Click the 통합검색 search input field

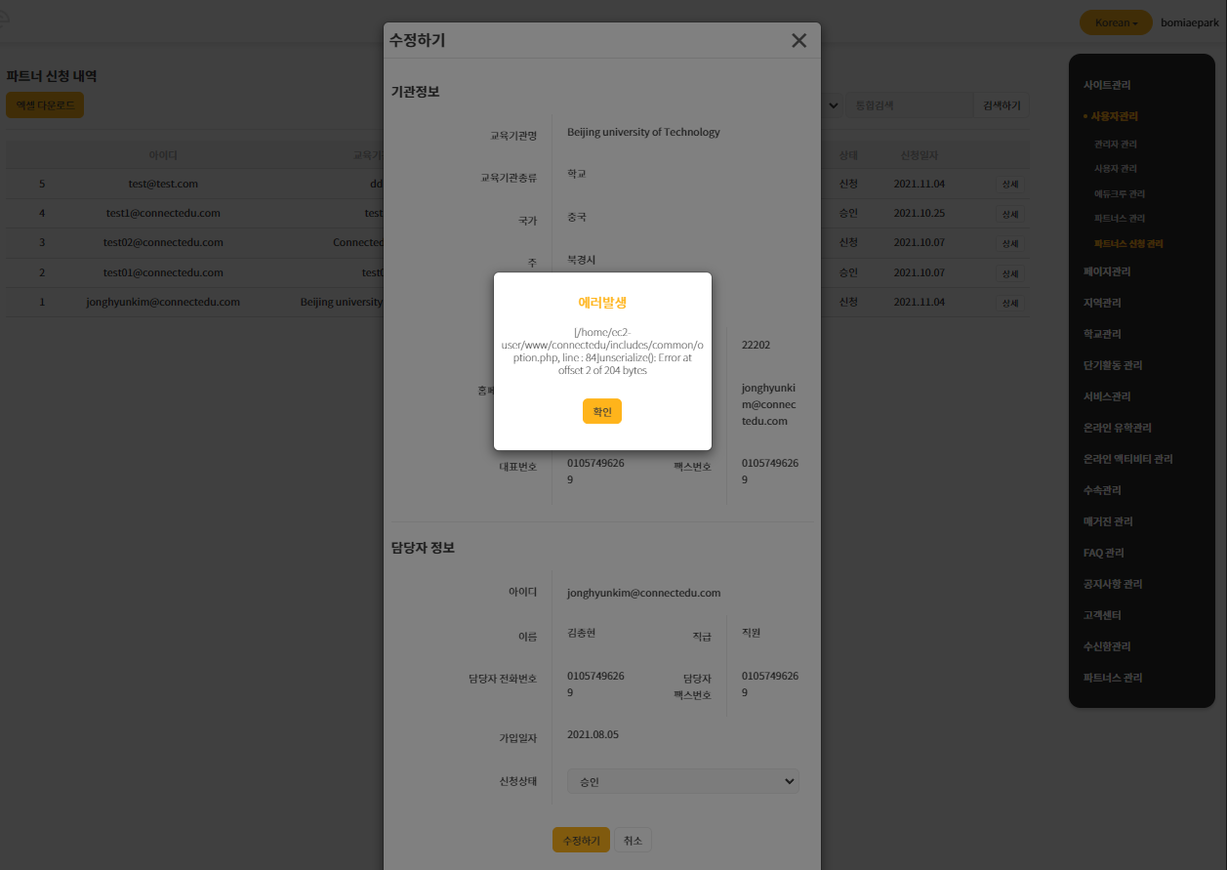(x=908, y=104)
